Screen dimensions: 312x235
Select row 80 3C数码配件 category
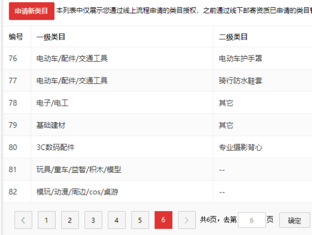[56, 147]
